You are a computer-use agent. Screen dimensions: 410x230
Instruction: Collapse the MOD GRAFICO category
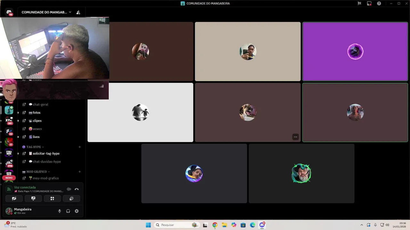click(36, 172)
